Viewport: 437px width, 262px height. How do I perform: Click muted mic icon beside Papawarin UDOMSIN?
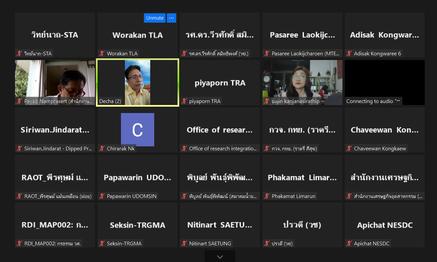(102, 196)
